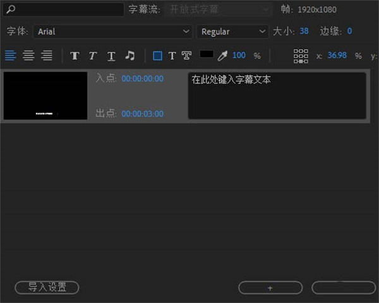Image resolution: width=379 pixels, height=303 pixels.
Task: Insert music note symbol
Action: pyautogui.click(x=130, y=56)
